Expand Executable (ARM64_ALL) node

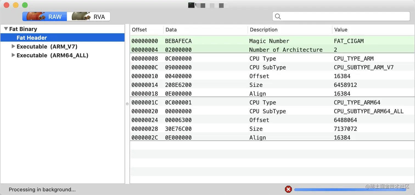pos(13,55)
